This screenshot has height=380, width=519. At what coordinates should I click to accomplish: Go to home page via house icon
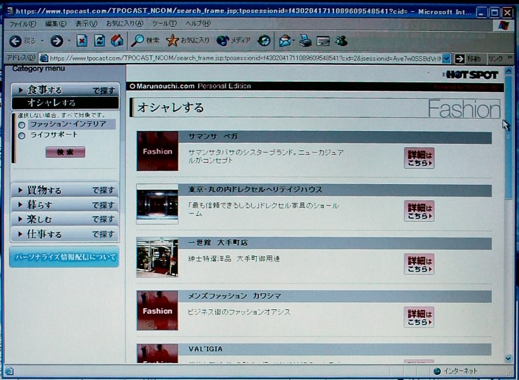pos(117,40)
